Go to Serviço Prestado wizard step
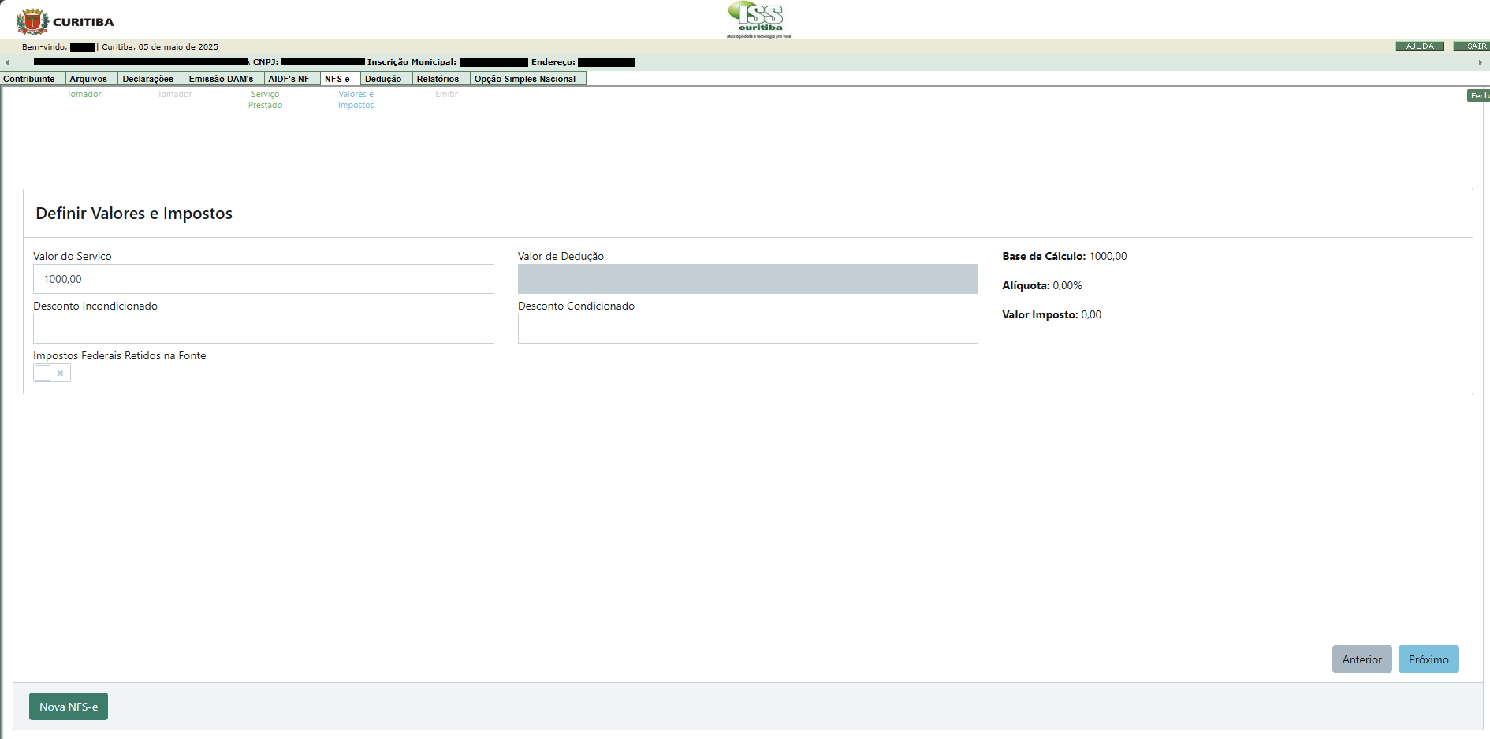The image size is (1490, 739). coord(265,99)
